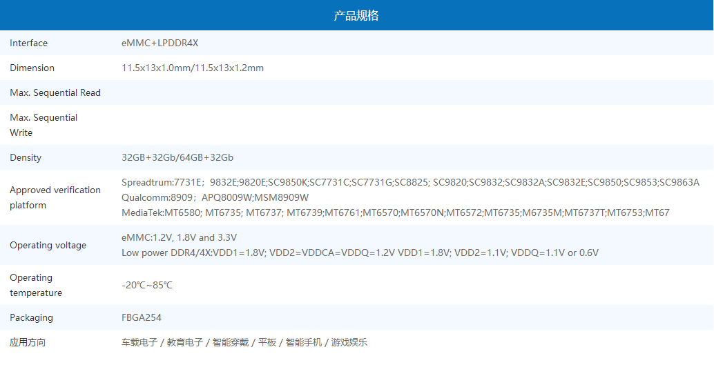Screen dimensions: 714x376
Task: Select the Operating voltage label
Action: tap(48, 246)
